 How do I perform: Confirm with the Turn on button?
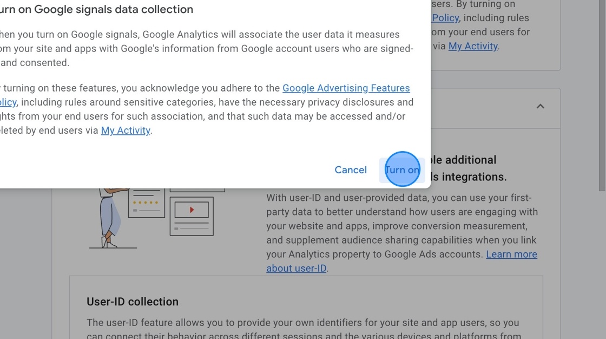pyautogui.click(x=402, y=170)
